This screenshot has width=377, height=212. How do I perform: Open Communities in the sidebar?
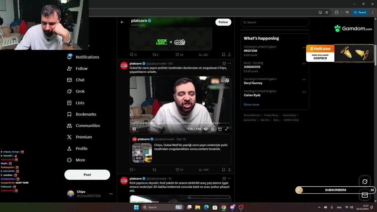[84, 126]
